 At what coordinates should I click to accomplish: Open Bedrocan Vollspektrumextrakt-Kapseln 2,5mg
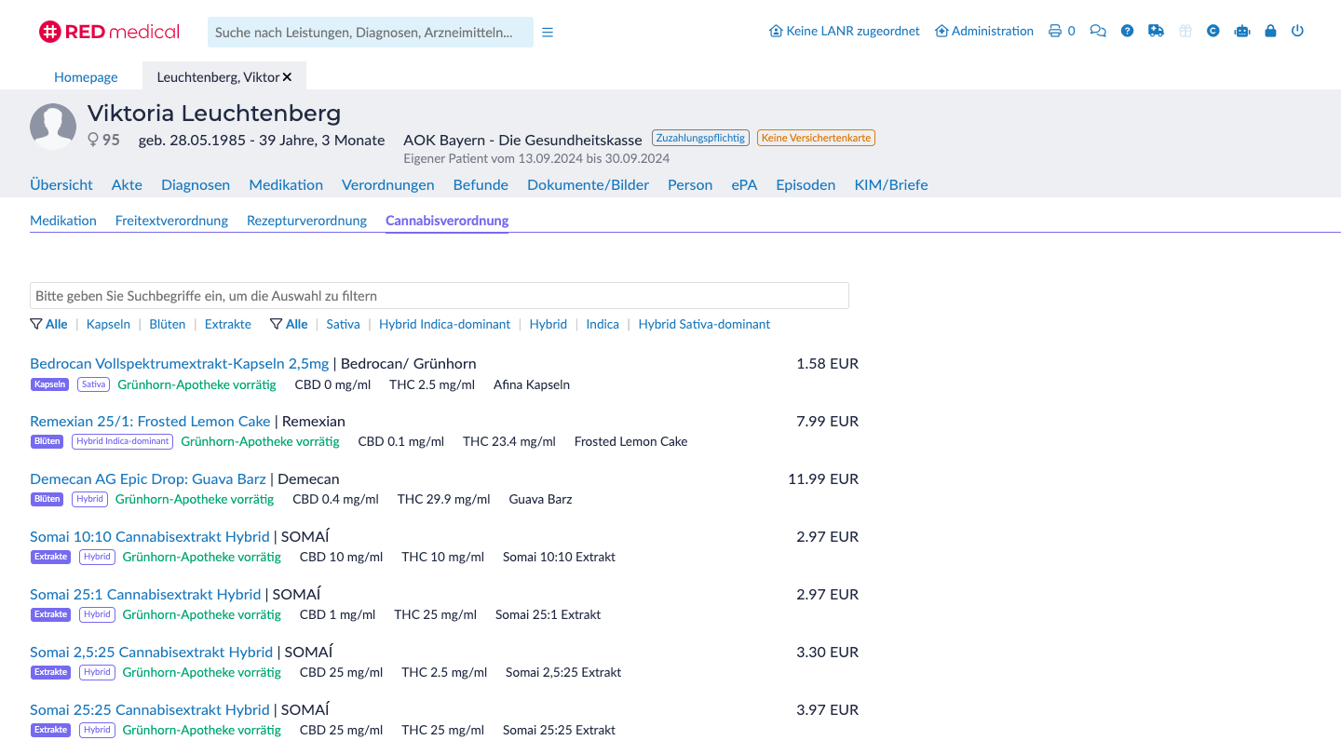[180, 363]
